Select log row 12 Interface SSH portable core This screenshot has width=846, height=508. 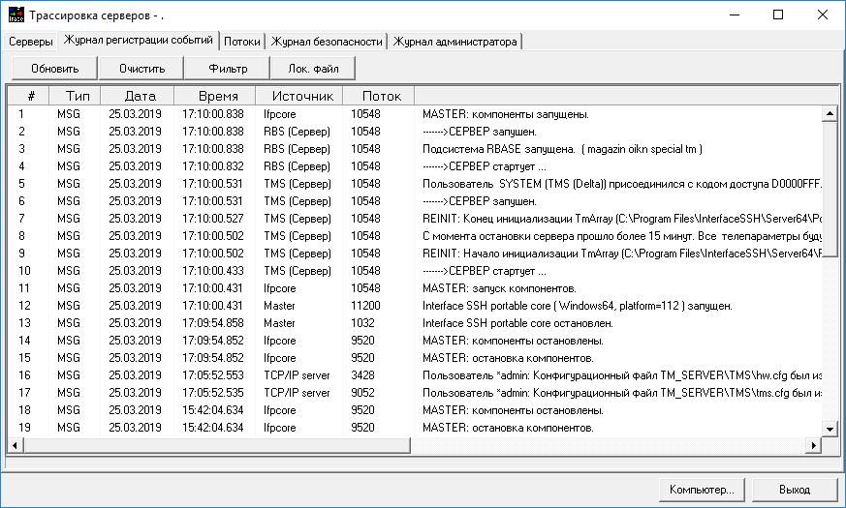click(x=577, y=306)
